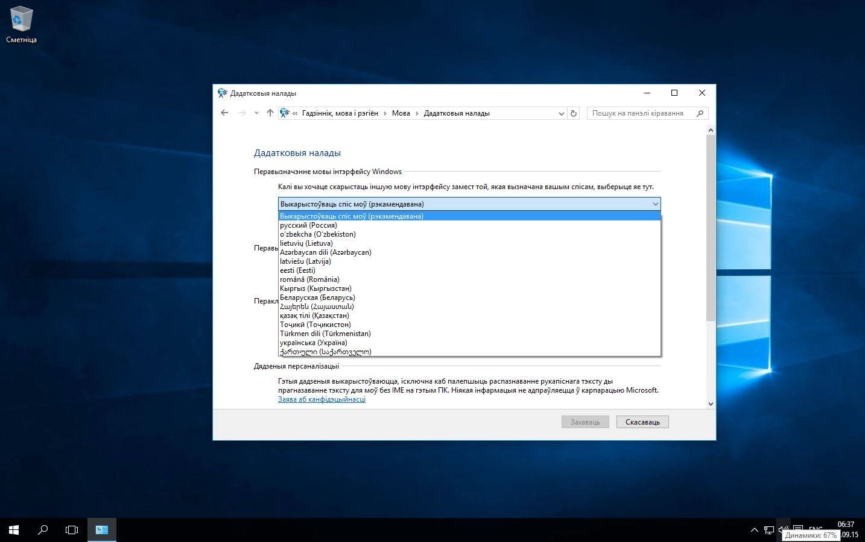Choose 'lietuvių (Lietuva)' language option
The image size is (865, 542).
(x=469, y=243)
